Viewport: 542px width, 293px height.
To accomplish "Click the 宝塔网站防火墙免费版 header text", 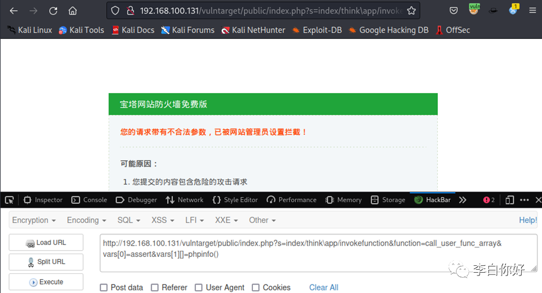I will coord(163,104).
